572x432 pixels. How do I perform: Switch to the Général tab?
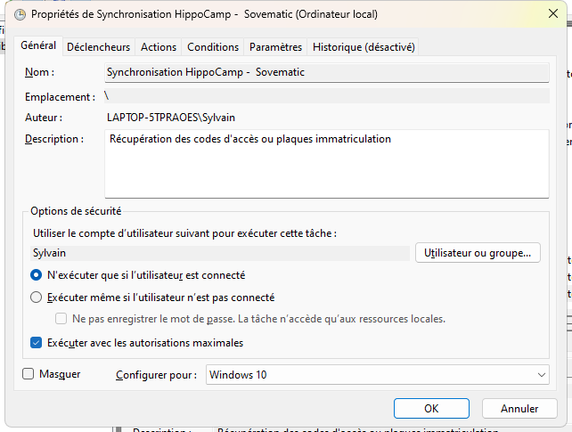tap(38, 45)
